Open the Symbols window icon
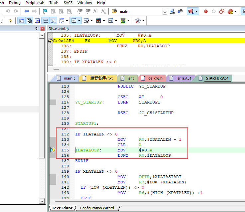 (38, 21)
